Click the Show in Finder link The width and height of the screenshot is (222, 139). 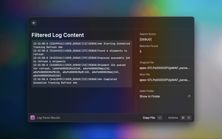tap(150, 96)
